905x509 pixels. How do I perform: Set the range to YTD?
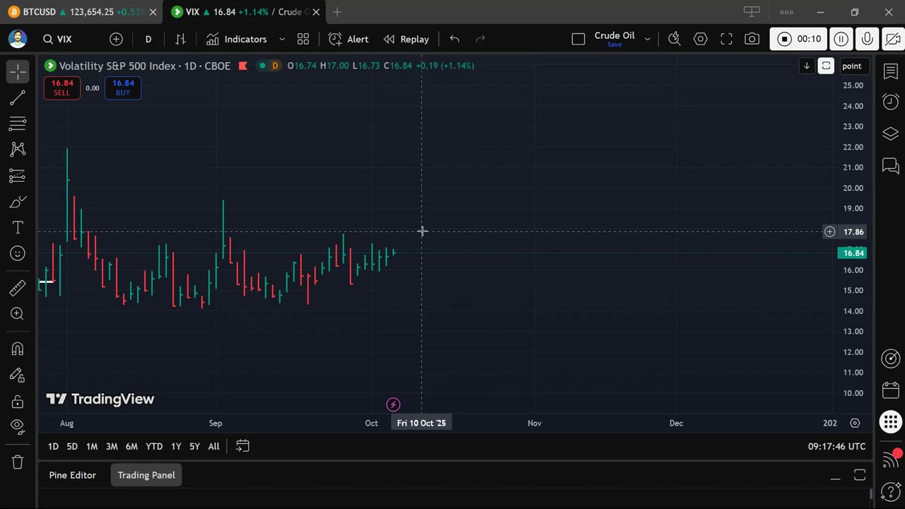coord(154,446)
